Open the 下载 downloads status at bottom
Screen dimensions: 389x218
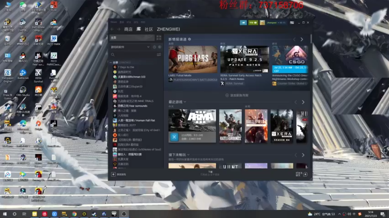(x=211, y=173)
